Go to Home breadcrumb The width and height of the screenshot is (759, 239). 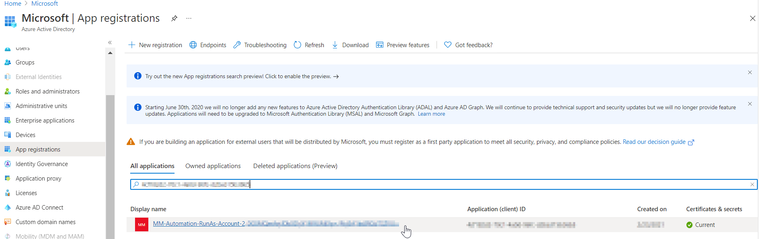[x=12, y=3]
